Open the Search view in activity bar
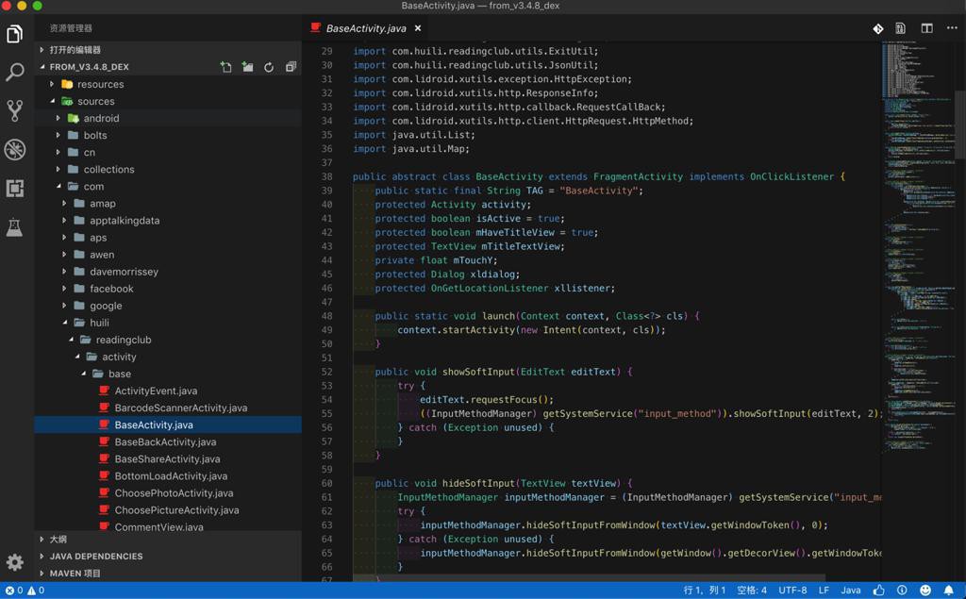This screenshot has height=599, width=966. point(15,72)
